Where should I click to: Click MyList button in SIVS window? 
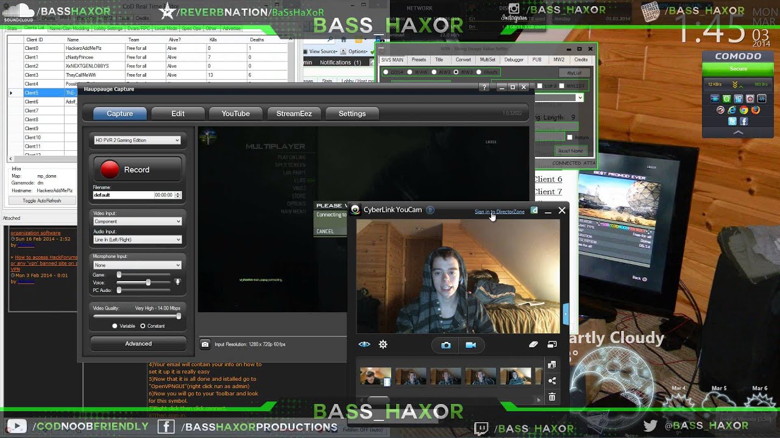pos(574,73)
